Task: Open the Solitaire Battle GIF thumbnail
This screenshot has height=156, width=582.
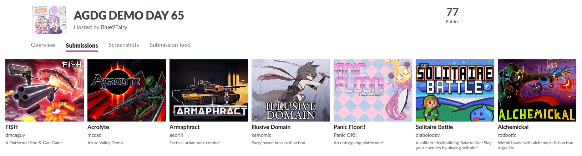Action: 455,90
